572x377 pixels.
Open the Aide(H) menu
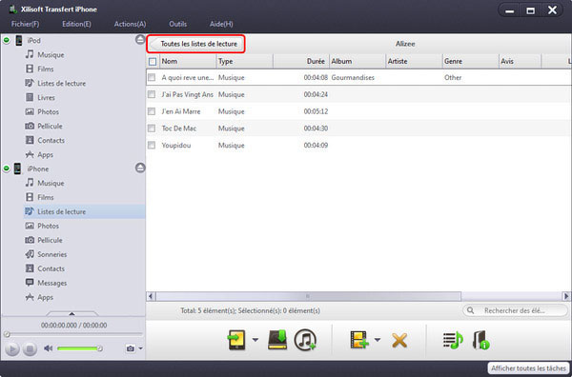pyautogui.click(x=221, y=24)
